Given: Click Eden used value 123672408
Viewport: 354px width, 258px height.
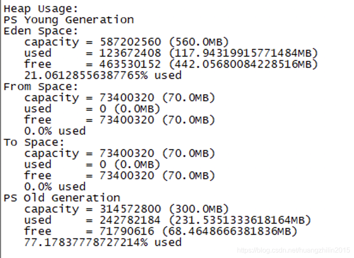Looking at the screenshot, I should pyautogui.click(x=130, y=53).
